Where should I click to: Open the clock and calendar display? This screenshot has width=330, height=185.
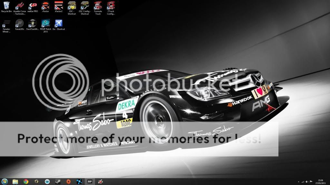coord(321,181)
